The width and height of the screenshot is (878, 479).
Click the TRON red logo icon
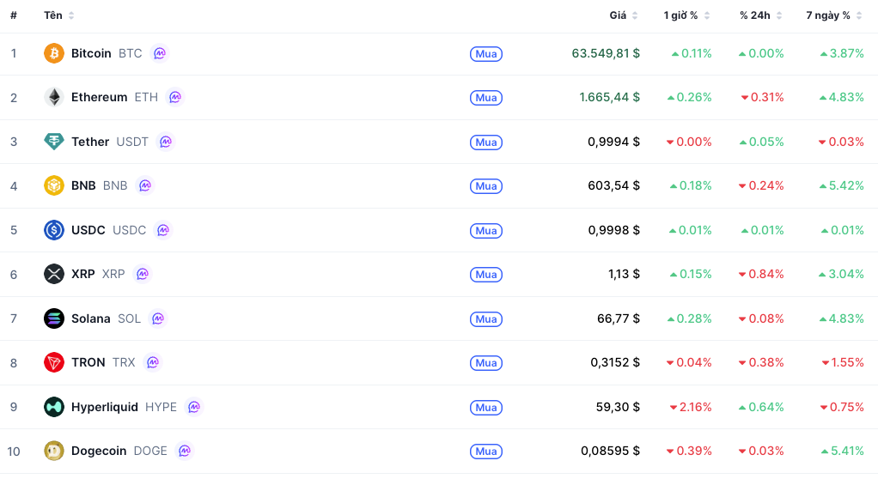[54, 362]
